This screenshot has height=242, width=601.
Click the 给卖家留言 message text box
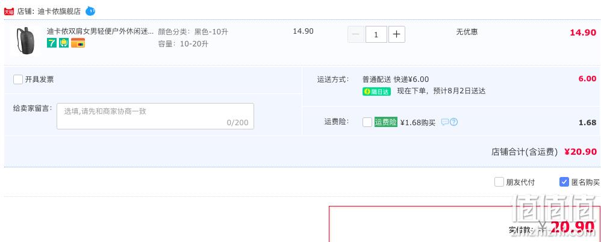point(155,116)
